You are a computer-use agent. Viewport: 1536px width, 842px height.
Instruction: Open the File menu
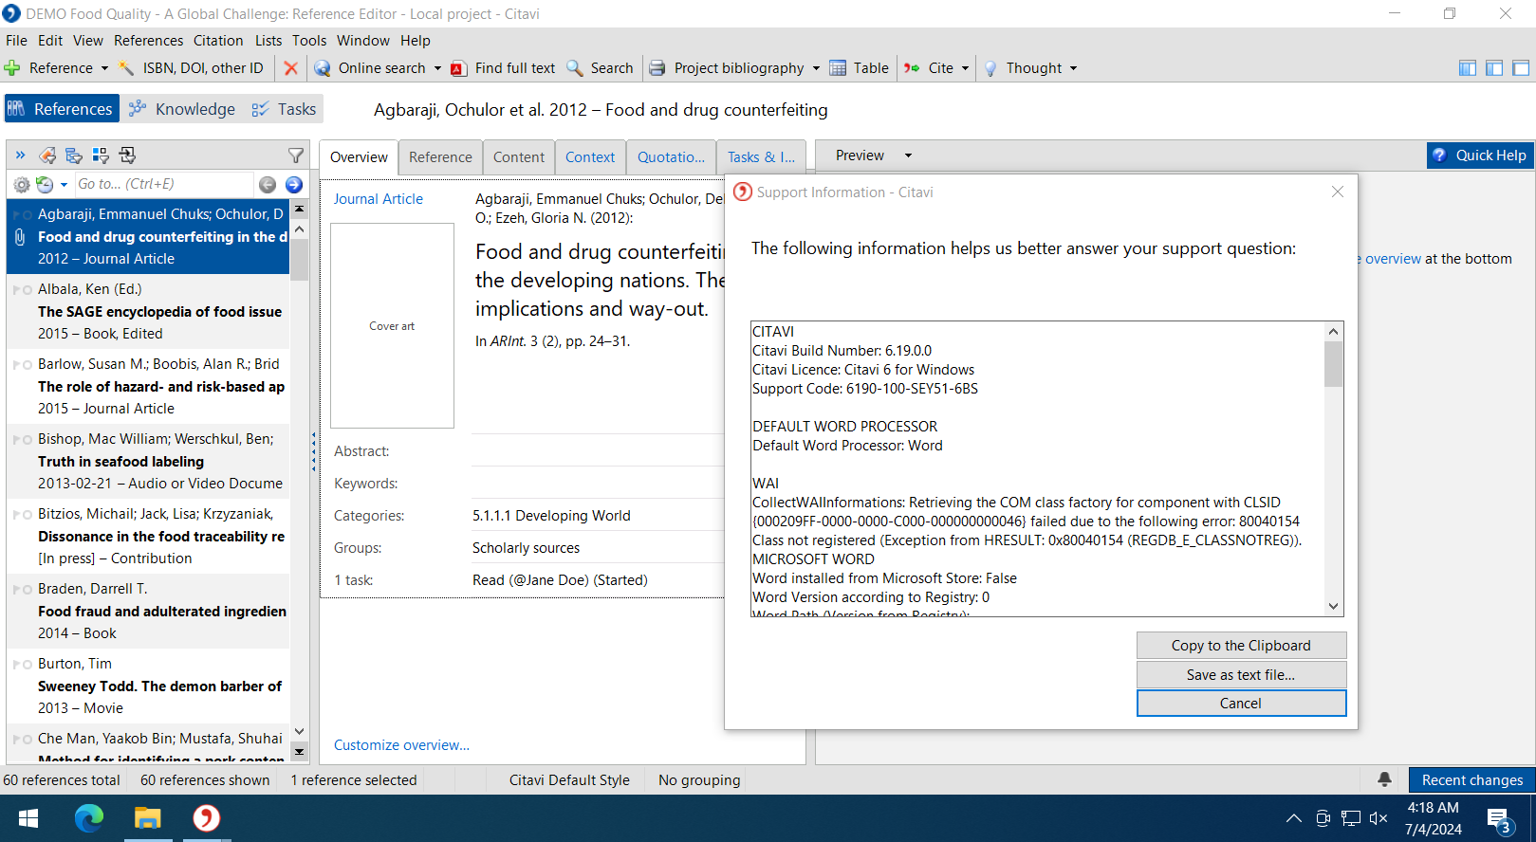(16, 41)
